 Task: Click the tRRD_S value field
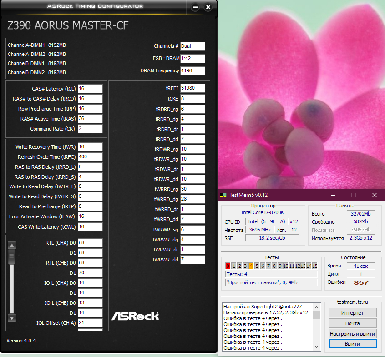point(90,177)
